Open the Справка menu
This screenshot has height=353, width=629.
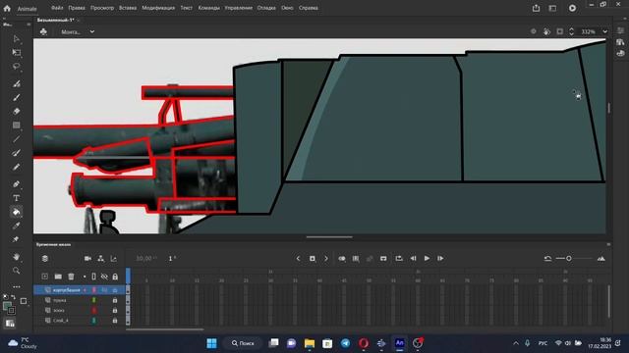click(308, 8)
